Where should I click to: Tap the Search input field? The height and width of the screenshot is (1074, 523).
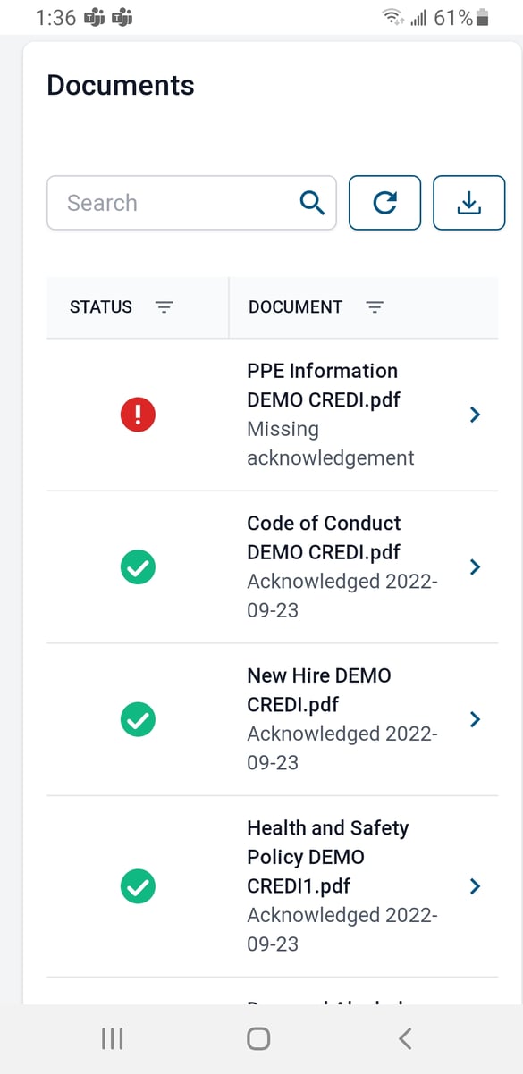click(x=161, y=203)
